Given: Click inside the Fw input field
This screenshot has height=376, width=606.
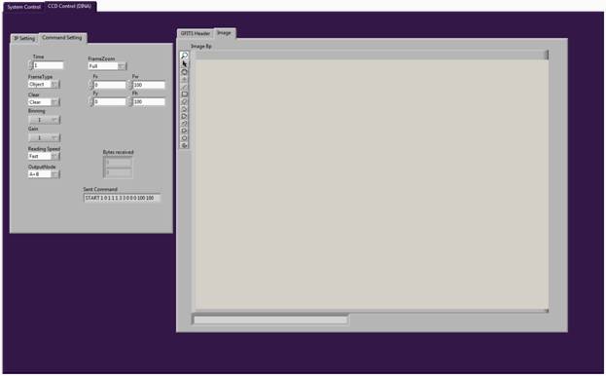Looking at the screenshot, I should pos(149,85).
